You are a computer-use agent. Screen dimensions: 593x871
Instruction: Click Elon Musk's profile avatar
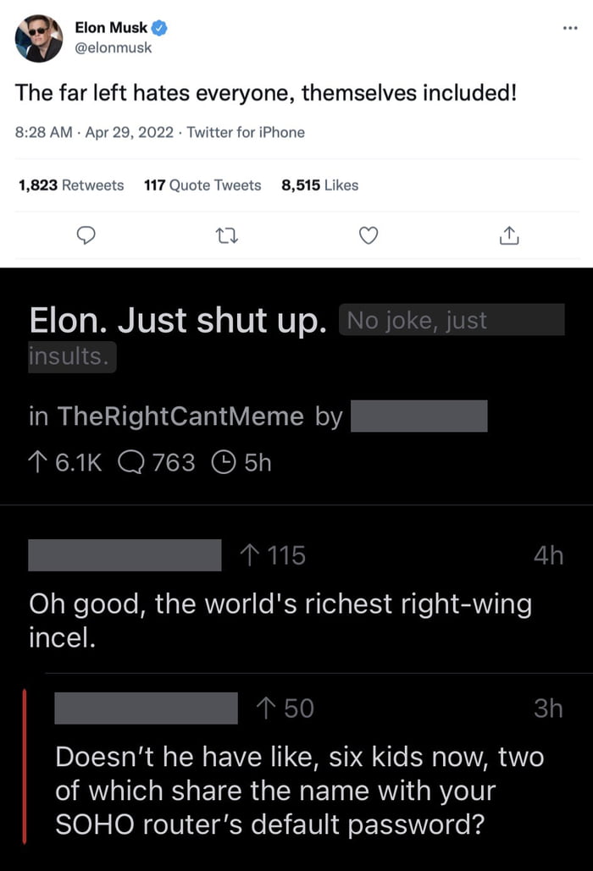39,37
